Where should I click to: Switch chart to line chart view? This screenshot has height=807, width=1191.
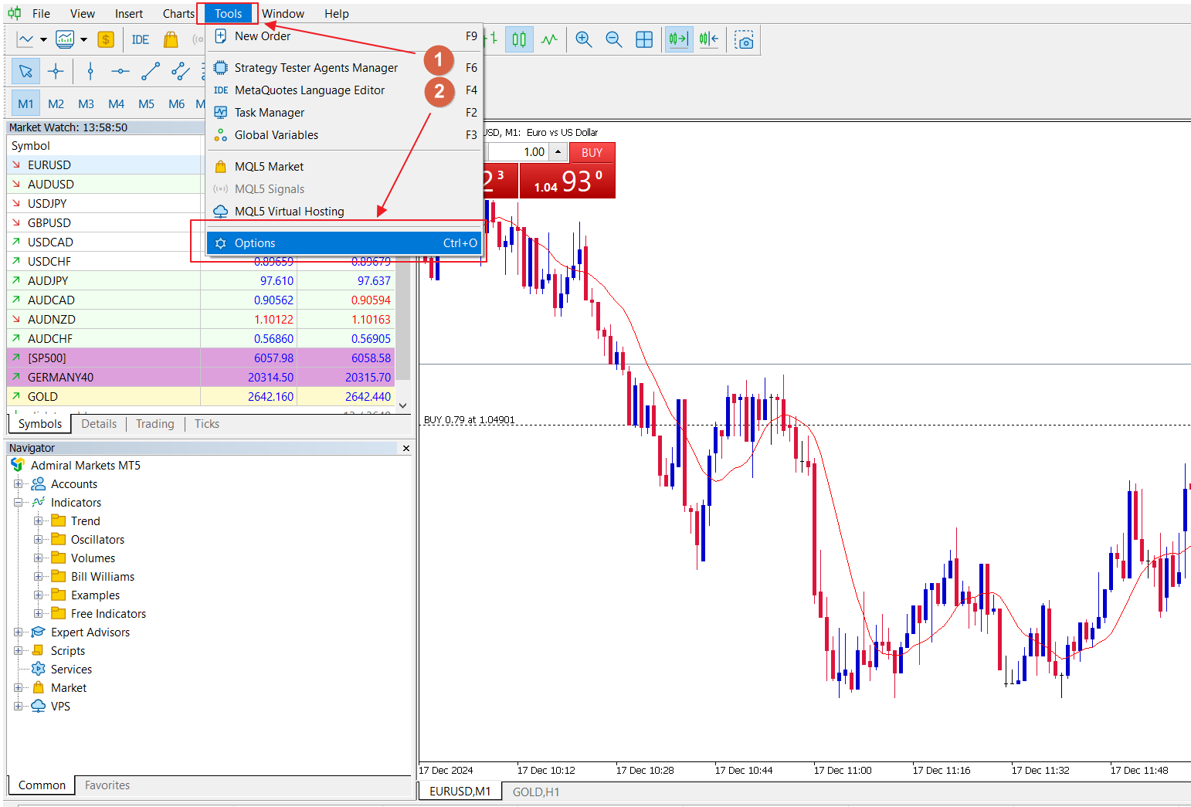549,39
